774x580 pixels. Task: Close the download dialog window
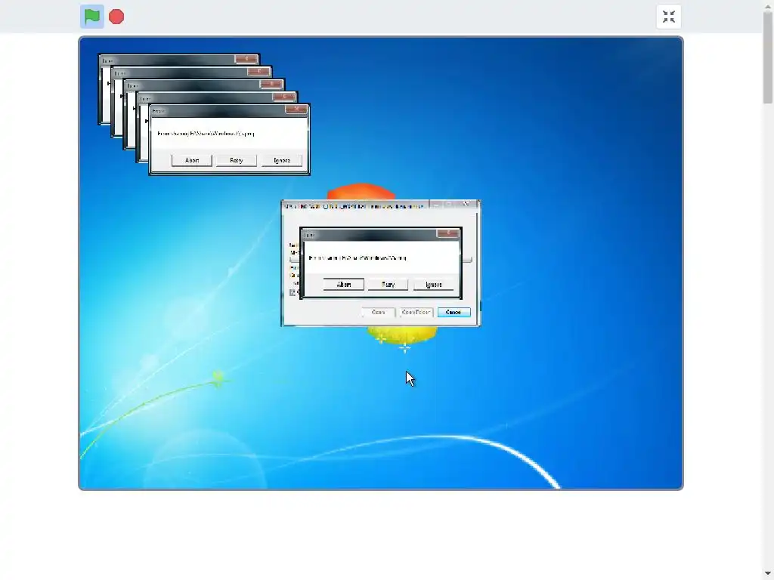point(466,204)
